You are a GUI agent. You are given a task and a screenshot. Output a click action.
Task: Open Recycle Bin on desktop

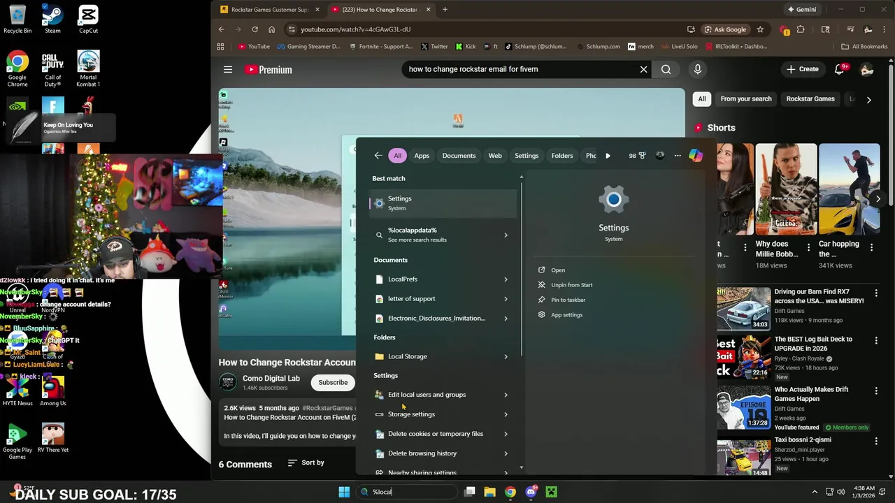click(x=17, y=19)
